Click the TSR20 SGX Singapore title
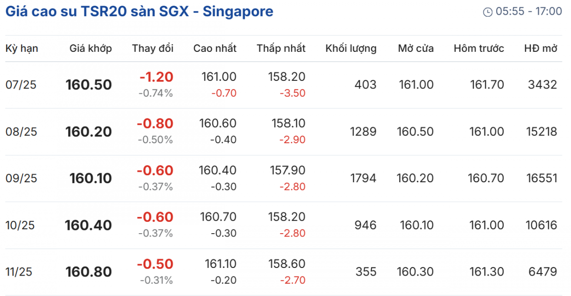Viewport: 571px width, 296px height. [139, 11]
